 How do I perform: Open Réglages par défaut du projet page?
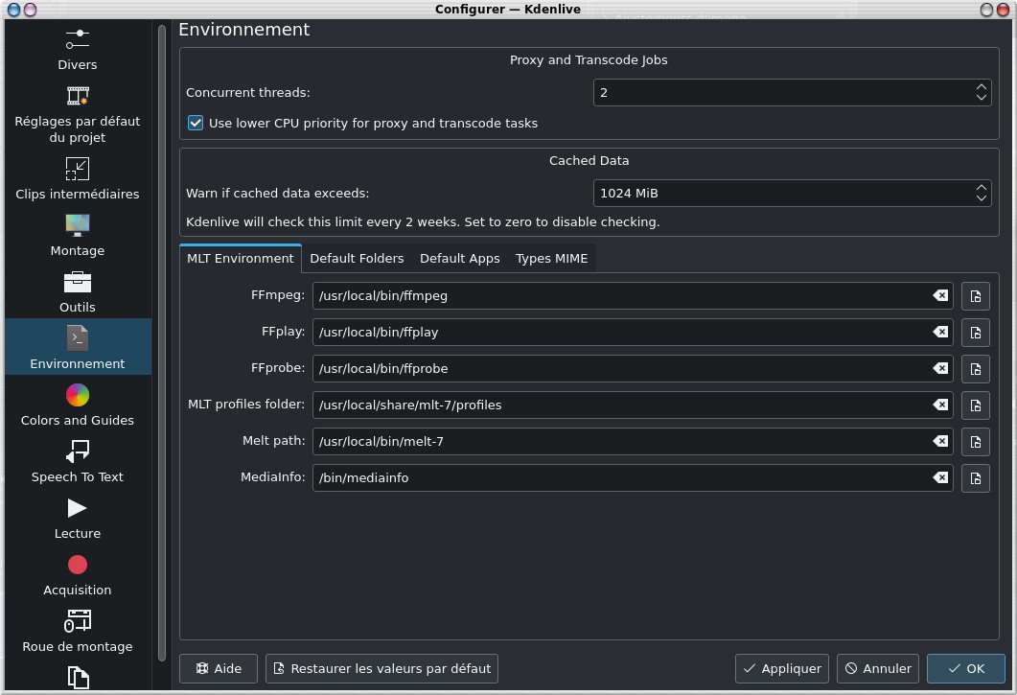(x=78, y=112)
